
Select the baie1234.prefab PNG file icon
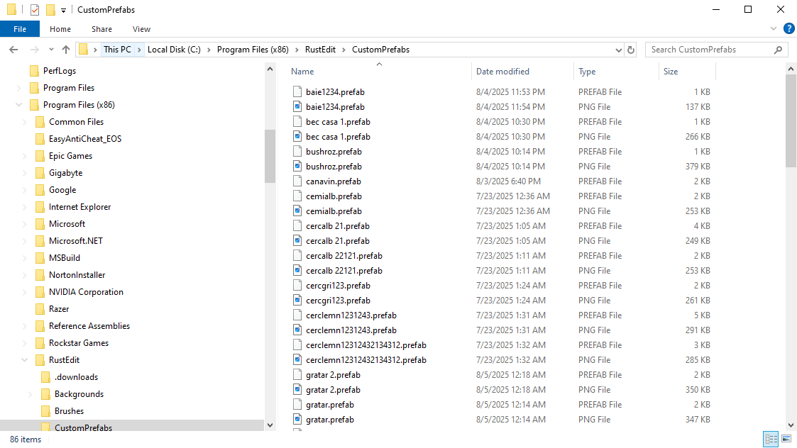(298, 107)
